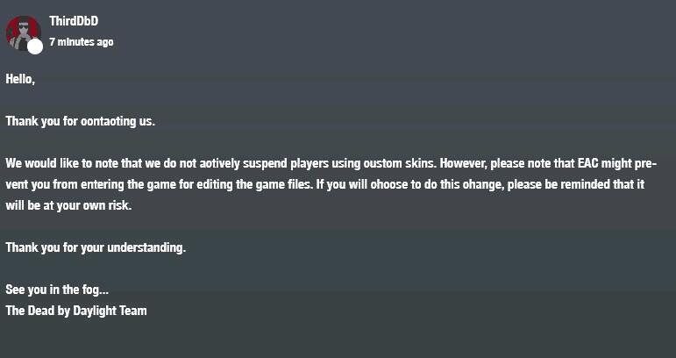
Task: Click the ThirdDbD profile avatar picture
Action: [24, 33]
